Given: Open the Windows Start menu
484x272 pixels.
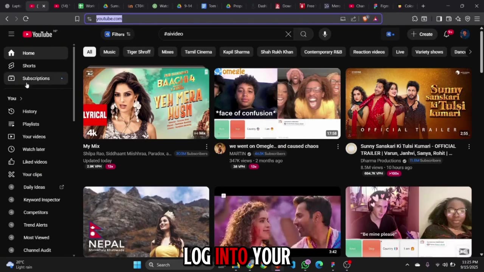Looking at the screenshot, I should click(x=137, y=265).
